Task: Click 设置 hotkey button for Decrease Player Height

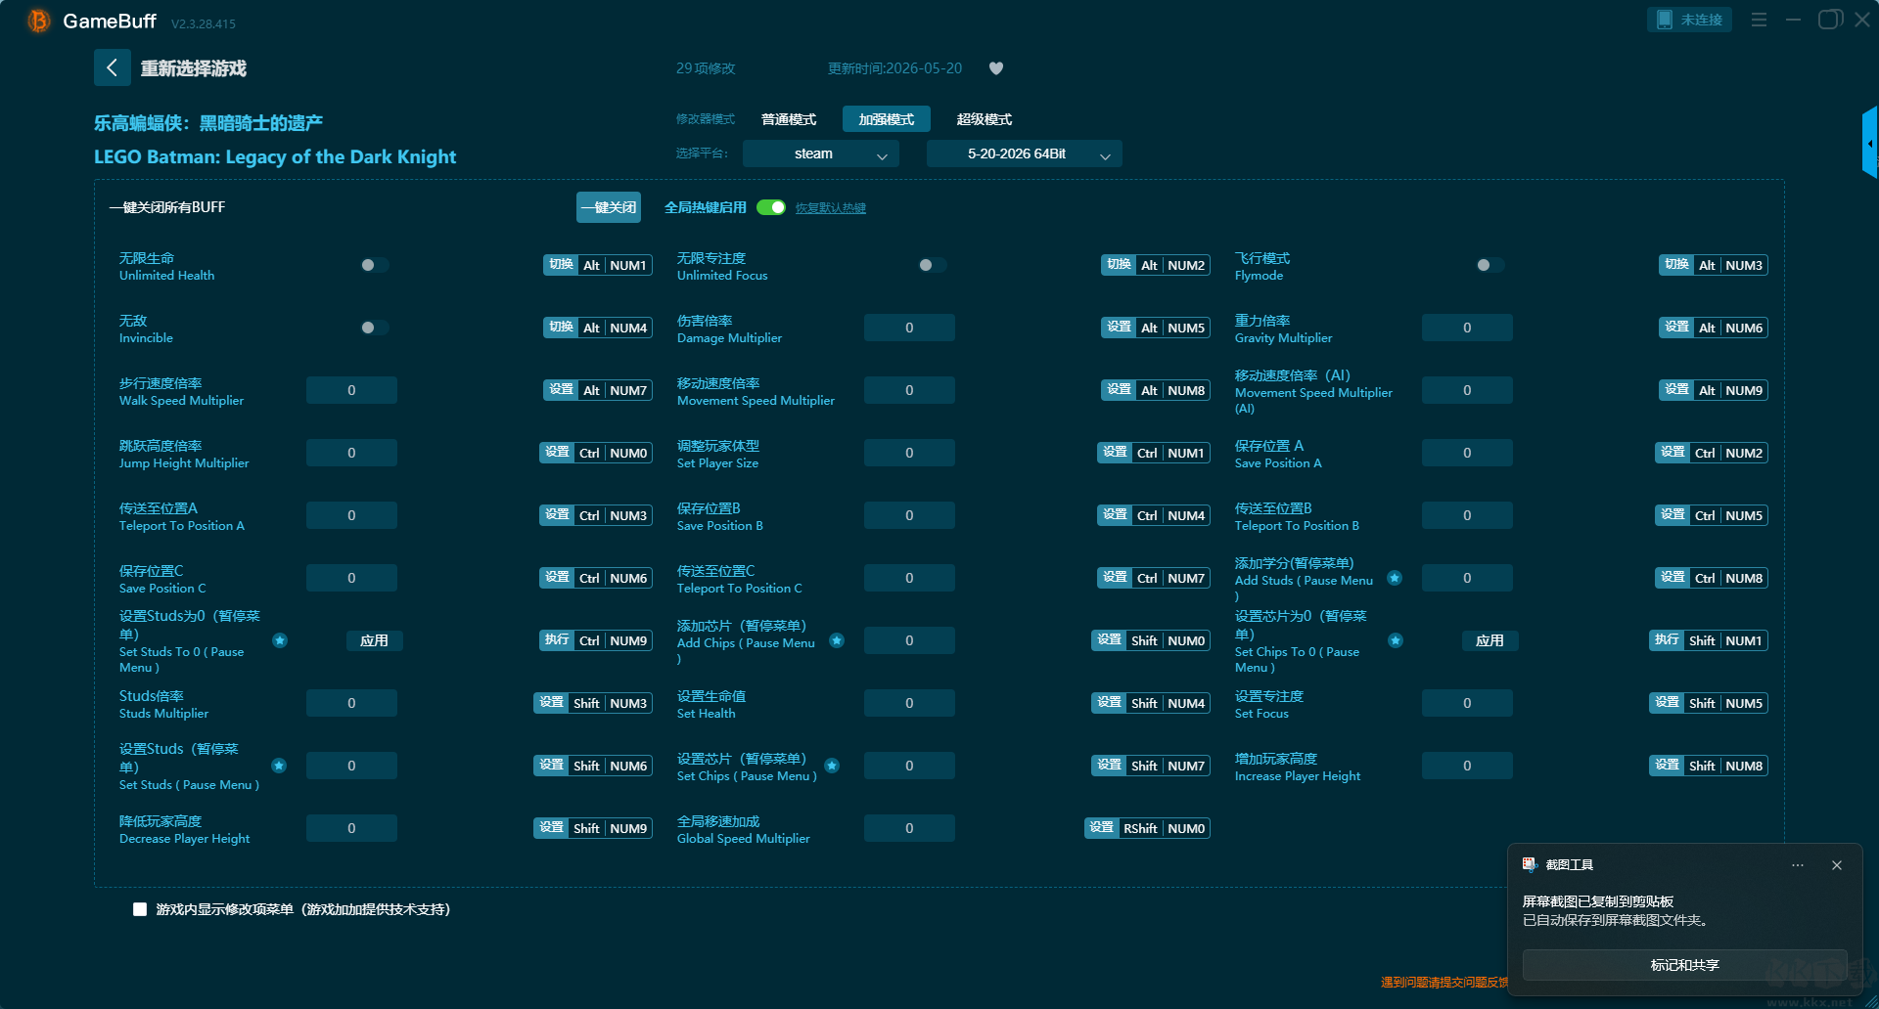Action: tap(551, 828)
